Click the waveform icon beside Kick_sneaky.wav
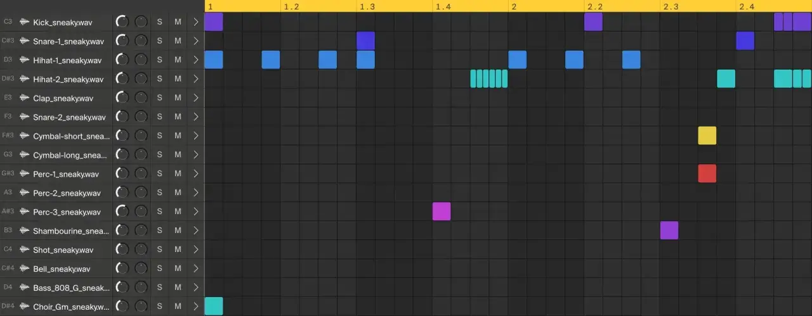 pyautogui.click(x=25, y=22)
